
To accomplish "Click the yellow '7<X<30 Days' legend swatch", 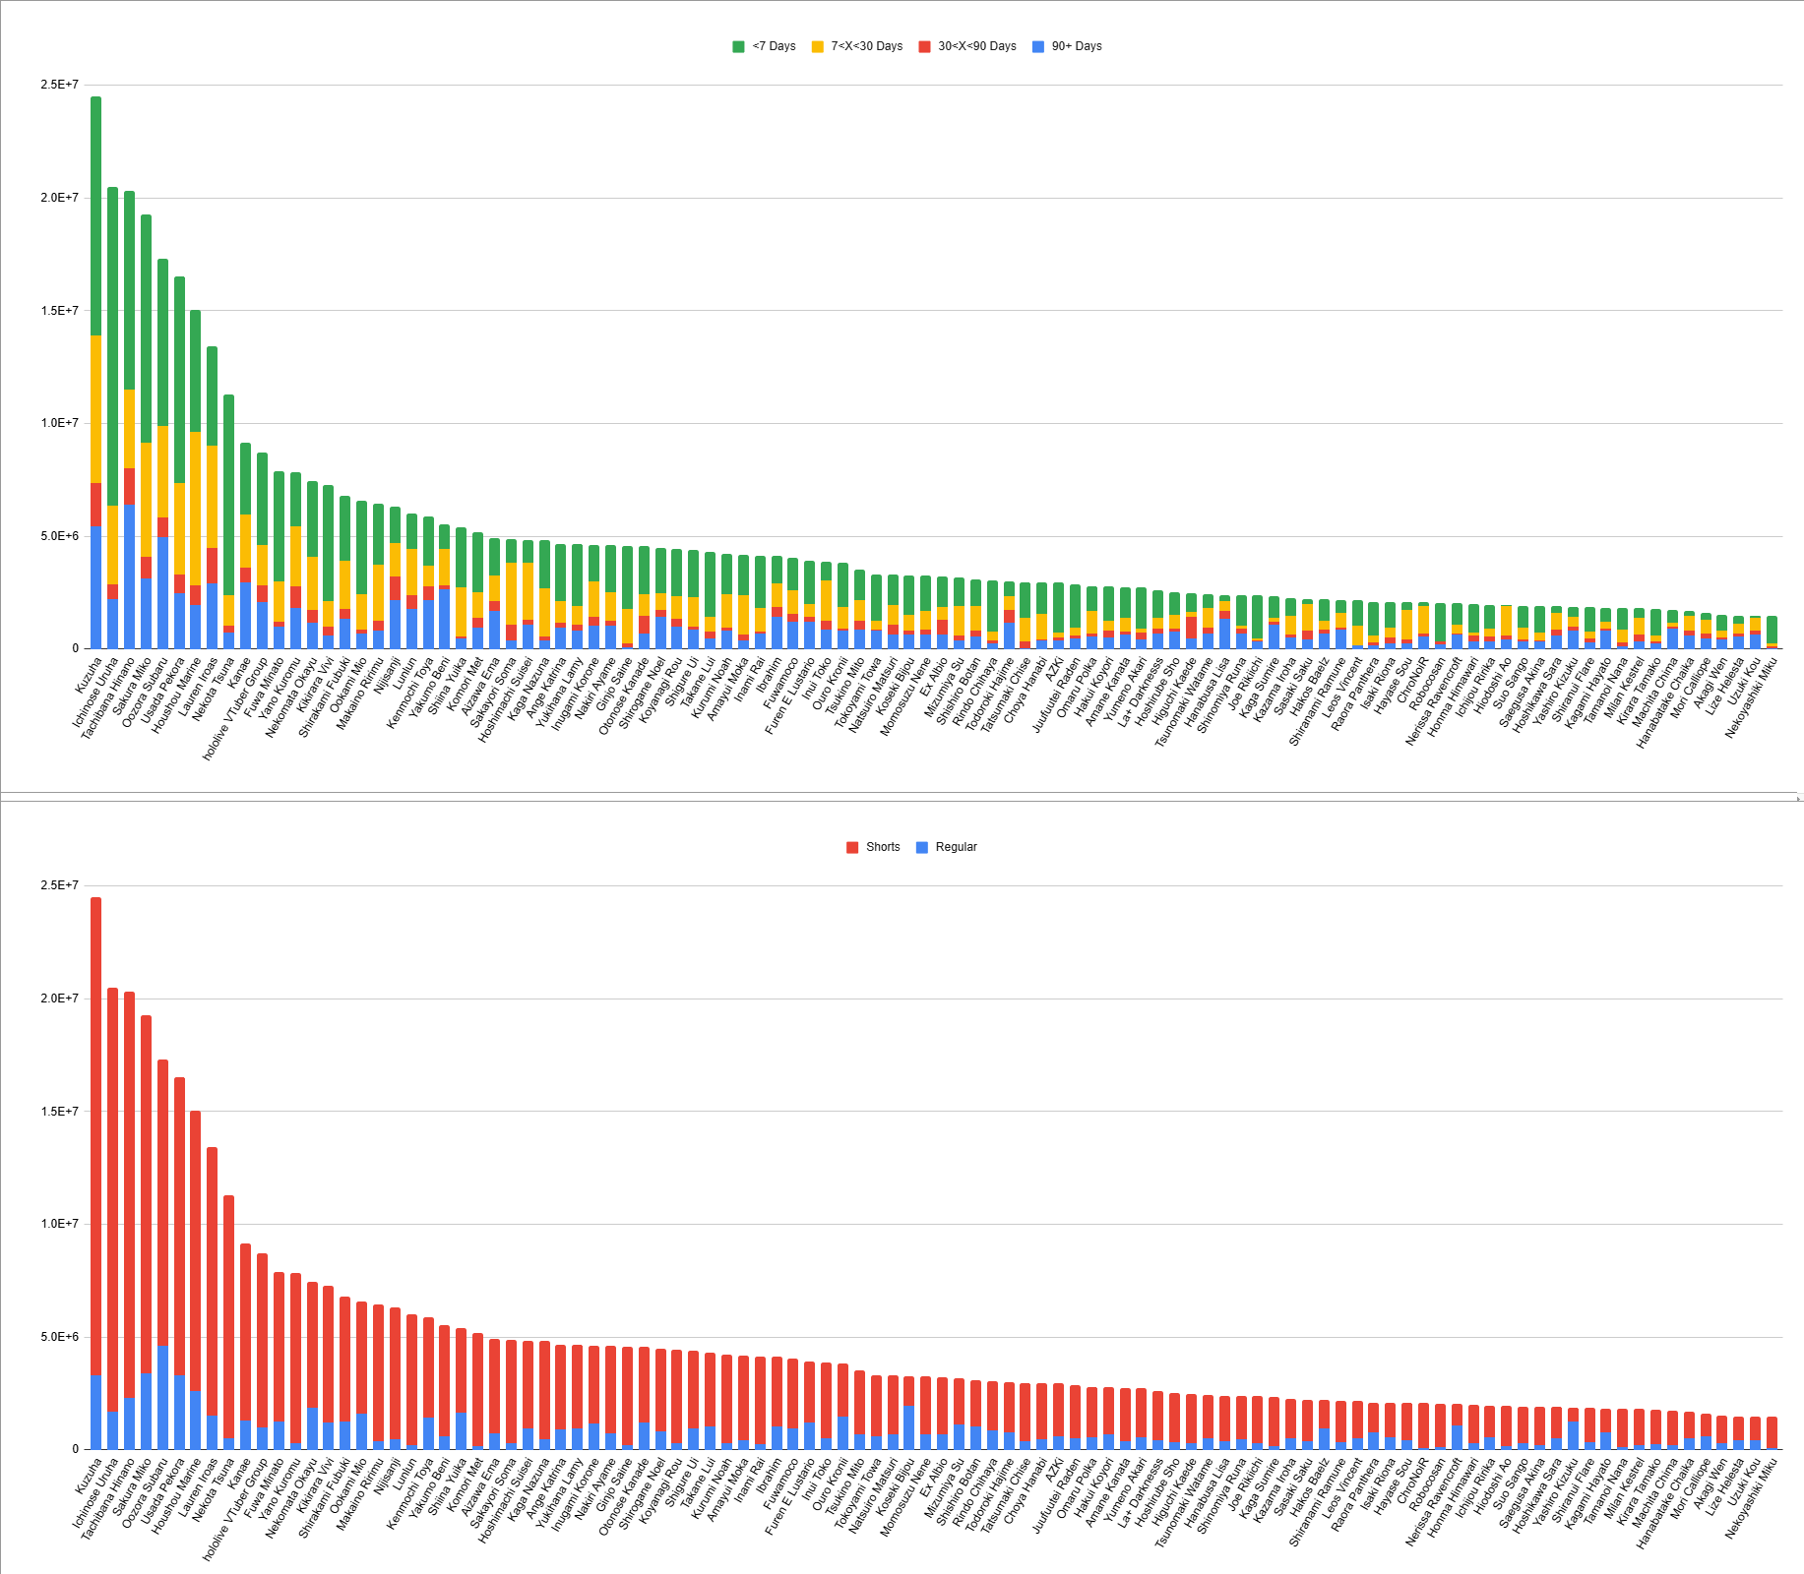I will tap(817, 46).
